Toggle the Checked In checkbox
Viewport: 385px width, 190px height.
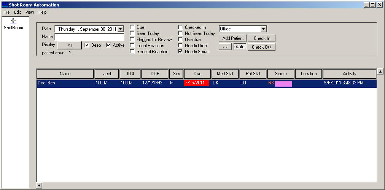coord(180,27)
